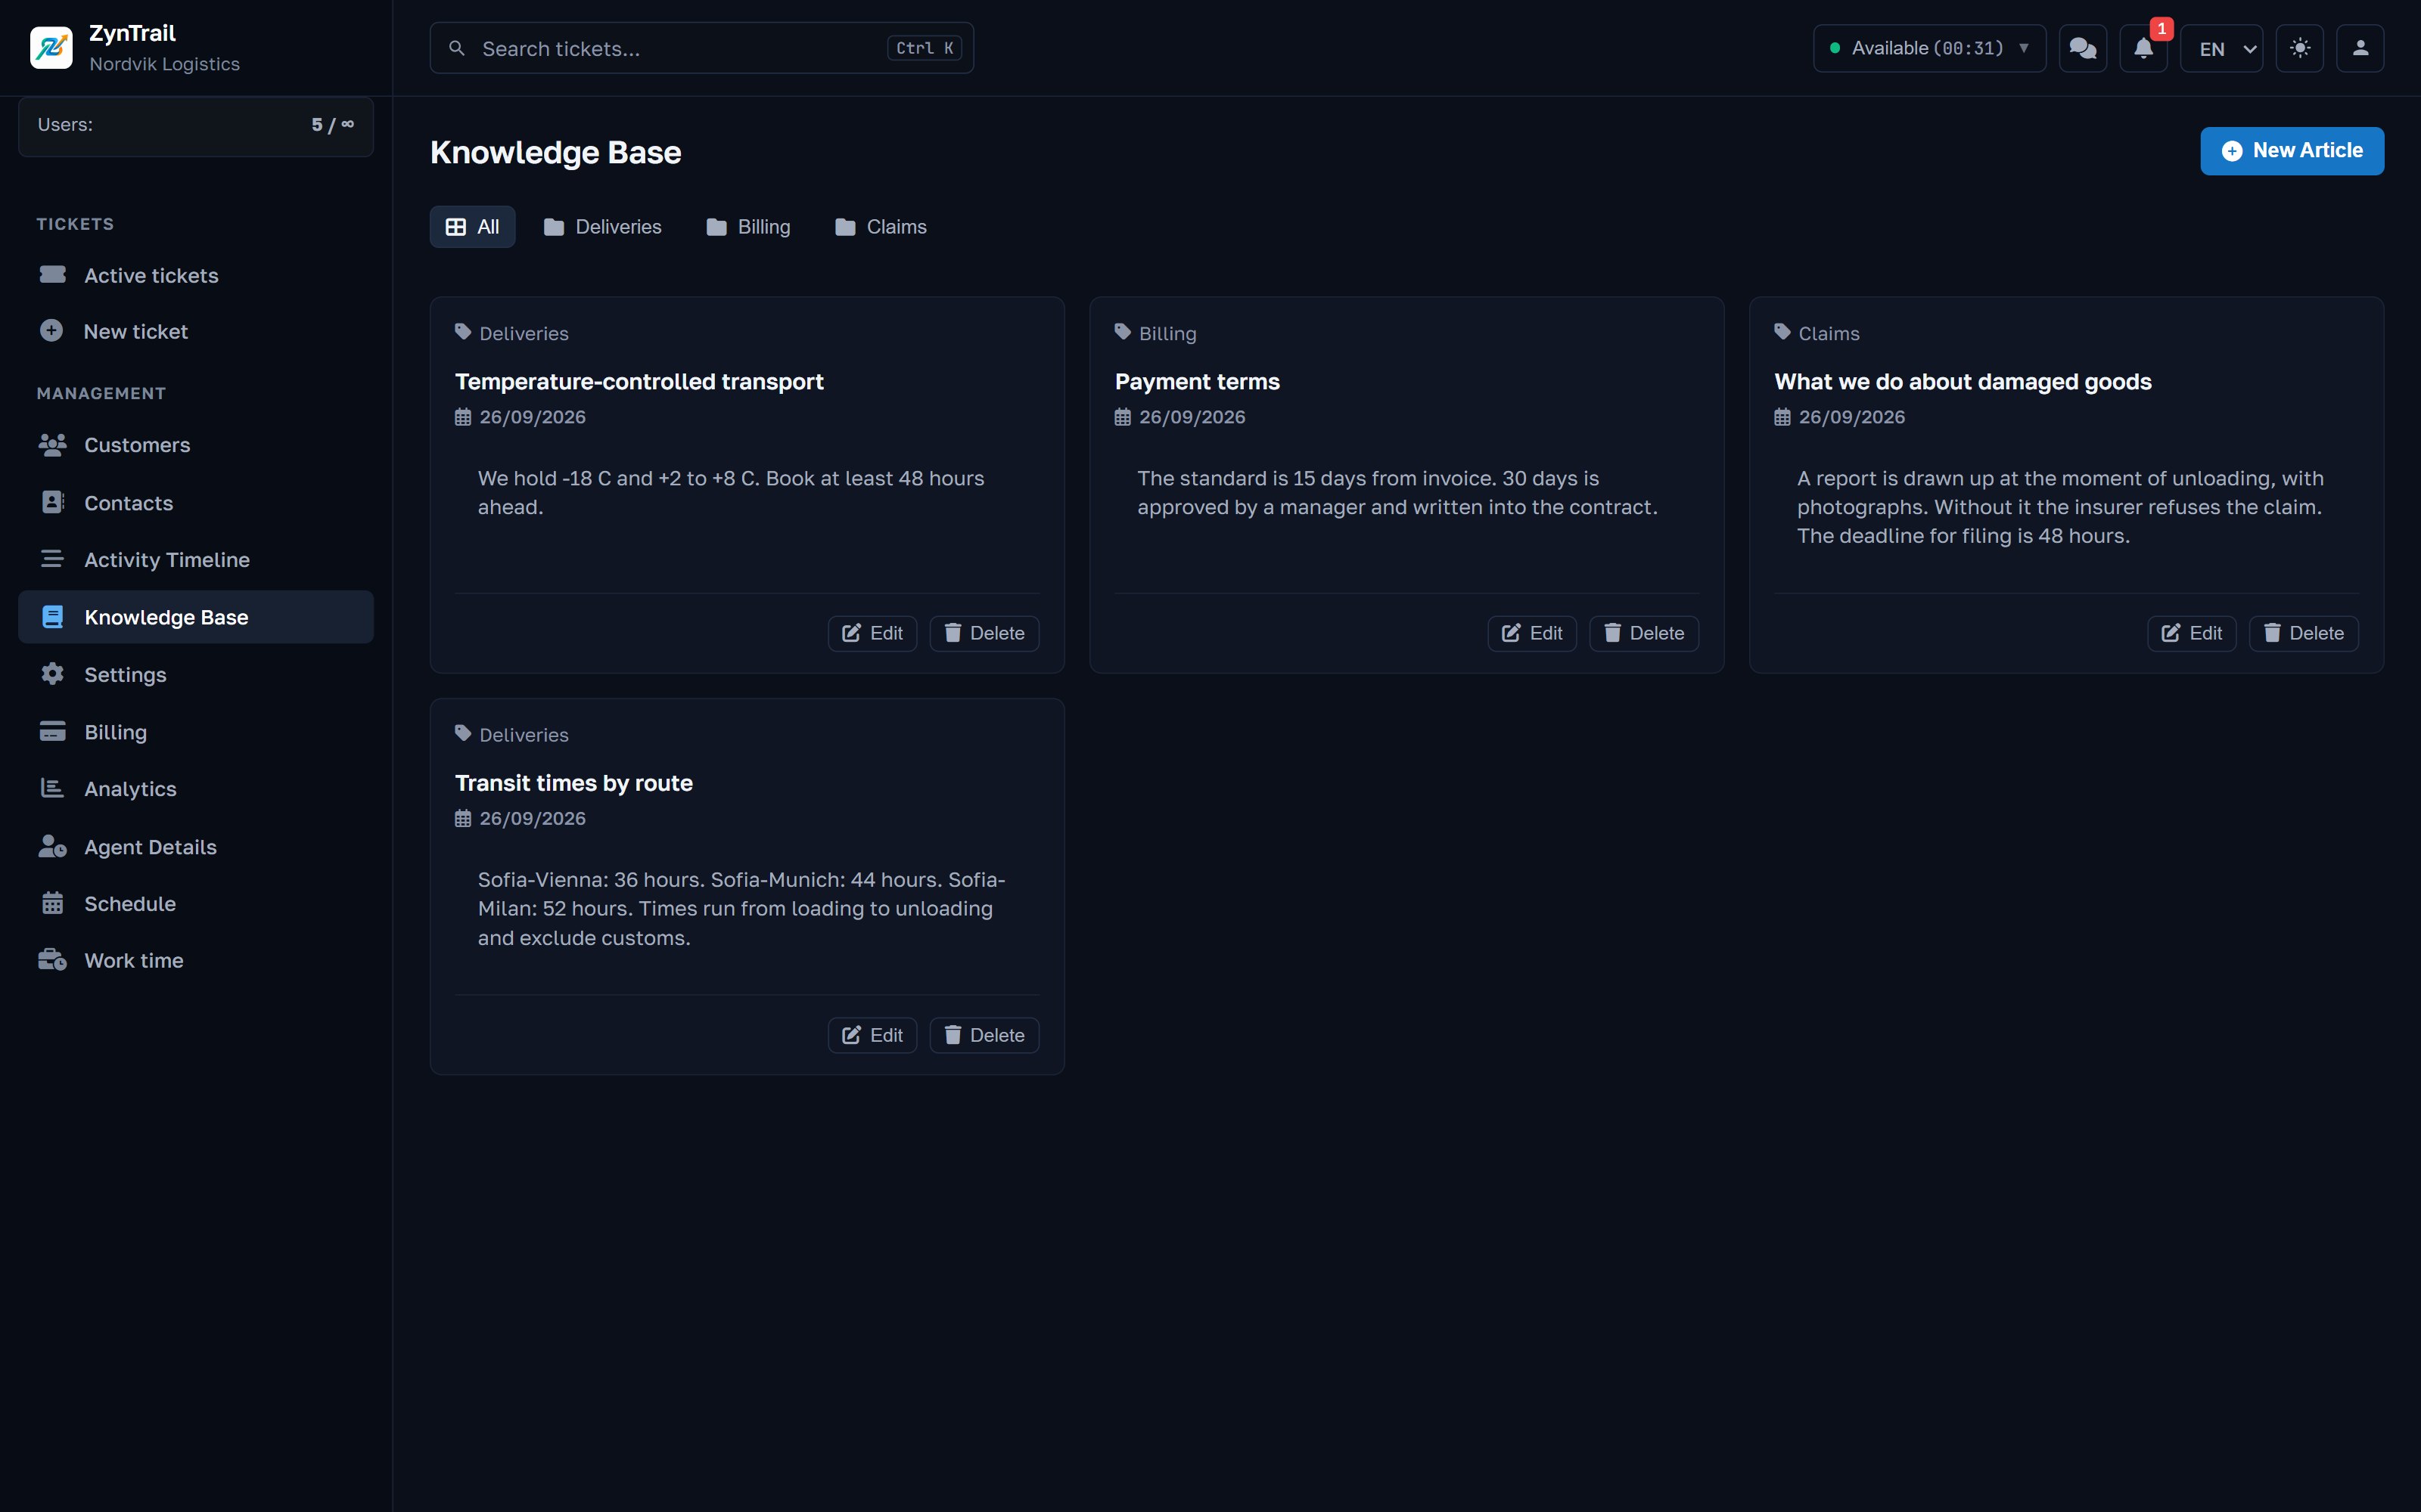The height and width of the screenshot is (1512, 2421).
Task: Create a New Article
Action: [2291, 151]
